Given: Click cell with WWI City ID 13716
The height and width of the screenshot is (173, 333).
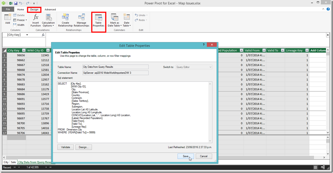Looking at the screenshot, I should point(38,104).
